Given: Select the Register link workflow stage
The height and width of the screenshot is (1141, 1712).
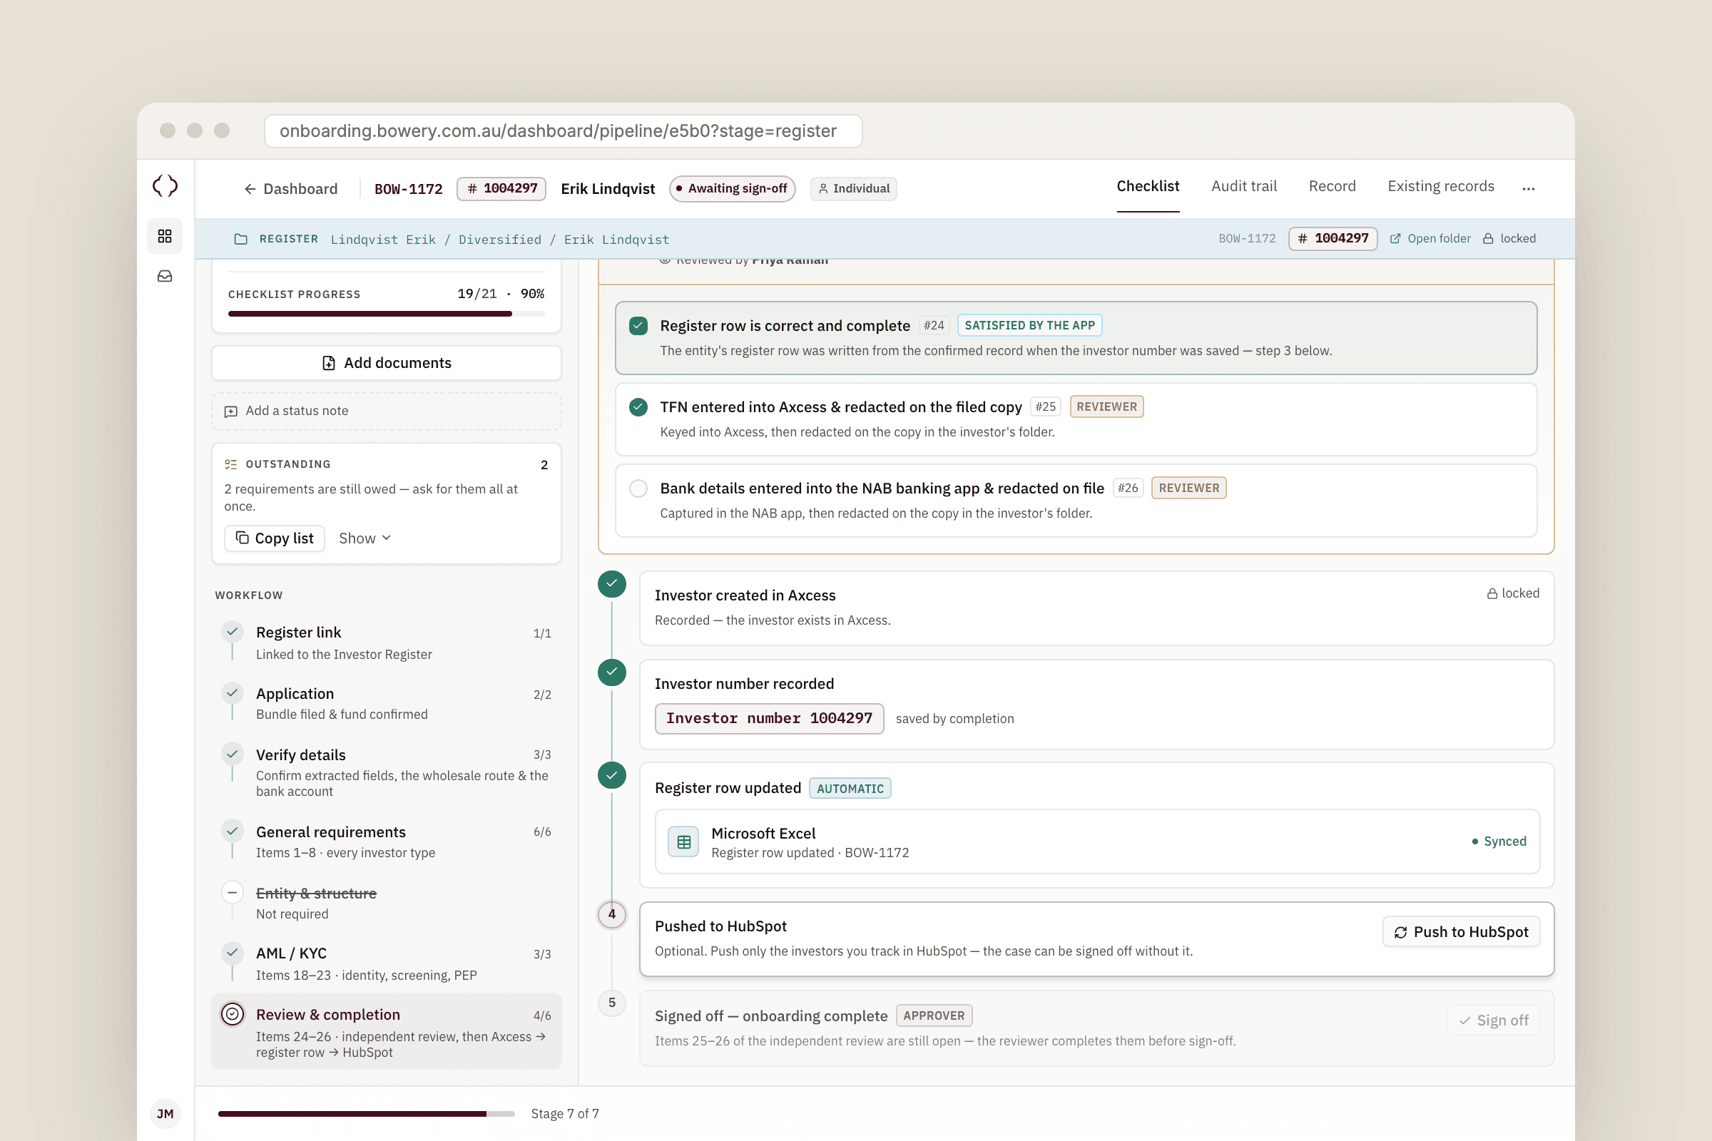Looking at the screenshot, I should tap(387, 643).
